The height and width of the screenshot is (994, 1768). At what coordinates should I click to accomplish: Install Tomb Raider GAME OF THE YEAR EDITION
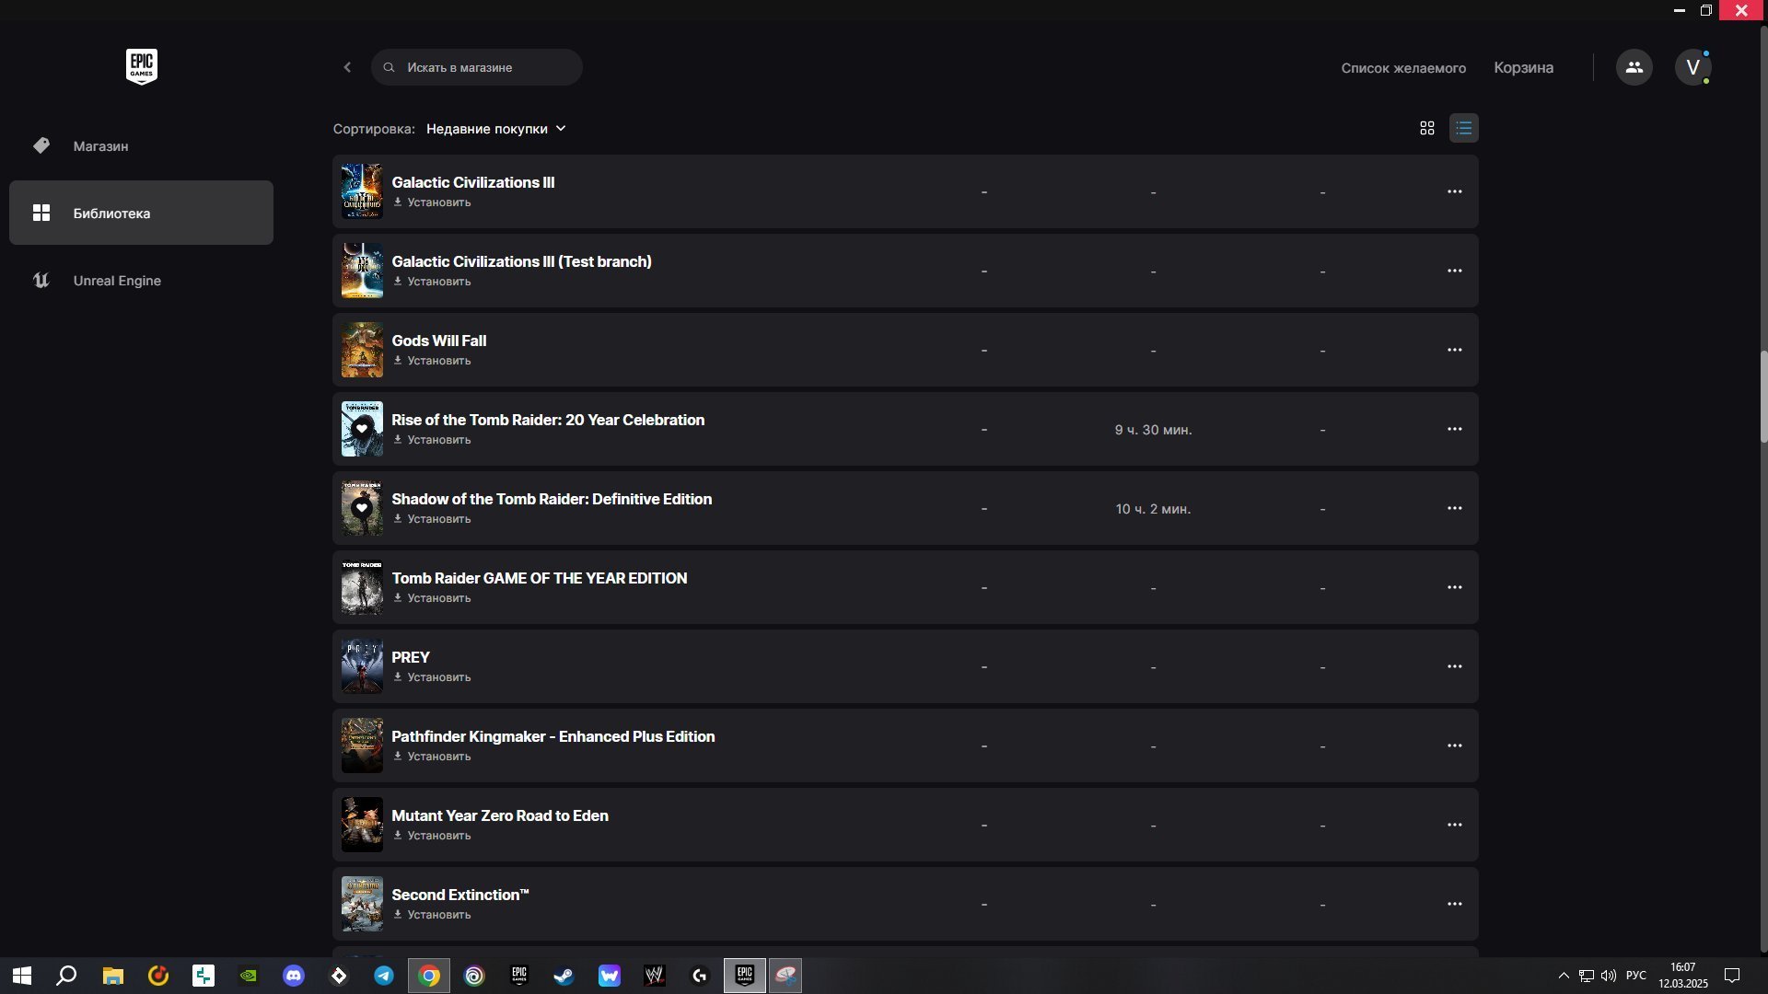432,598
